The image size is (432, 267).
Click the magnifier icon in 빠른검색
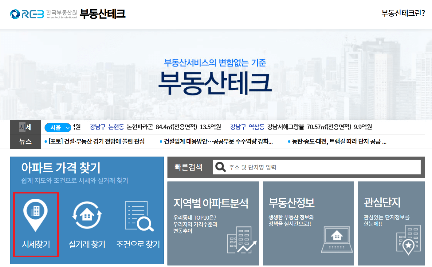pos(220,167)
